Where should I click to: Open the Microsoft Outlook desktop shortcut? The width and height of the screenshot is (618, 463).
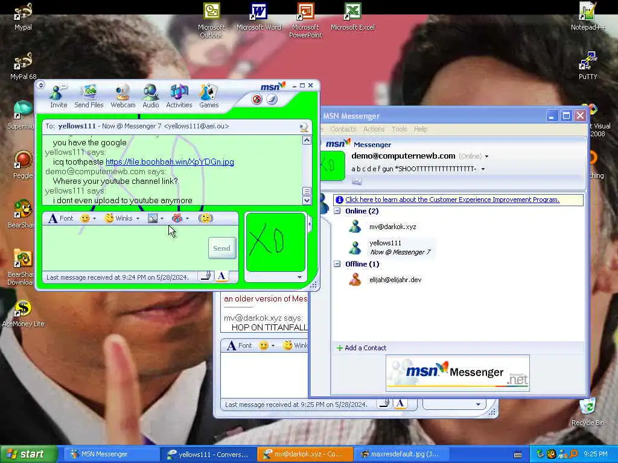[211, 20]
